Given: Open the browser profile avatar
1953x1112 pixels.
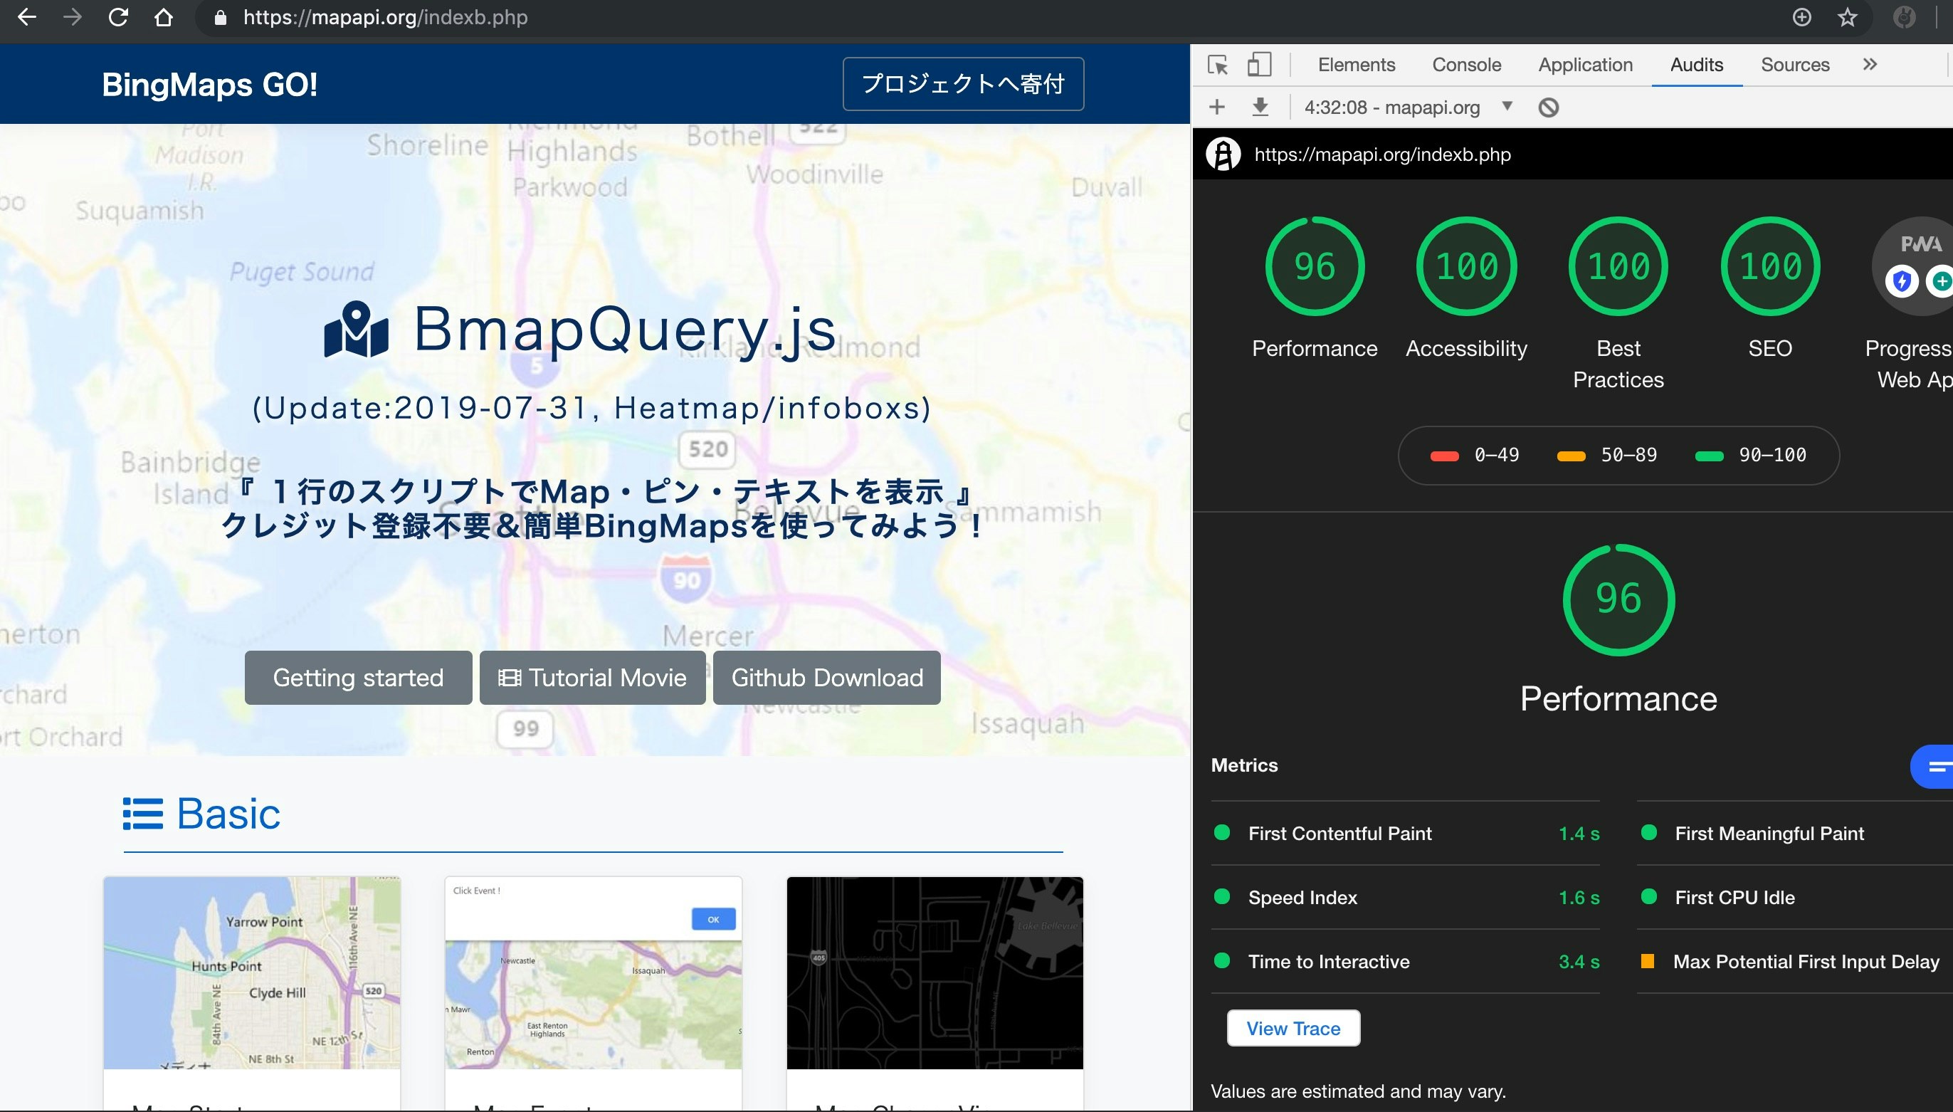Looking at the screenshot, I should [1904, 17].
